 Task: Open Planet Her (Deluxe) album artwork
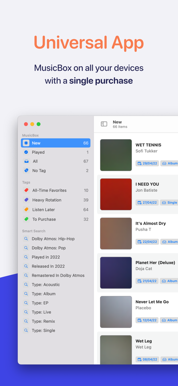click(116, 273)
